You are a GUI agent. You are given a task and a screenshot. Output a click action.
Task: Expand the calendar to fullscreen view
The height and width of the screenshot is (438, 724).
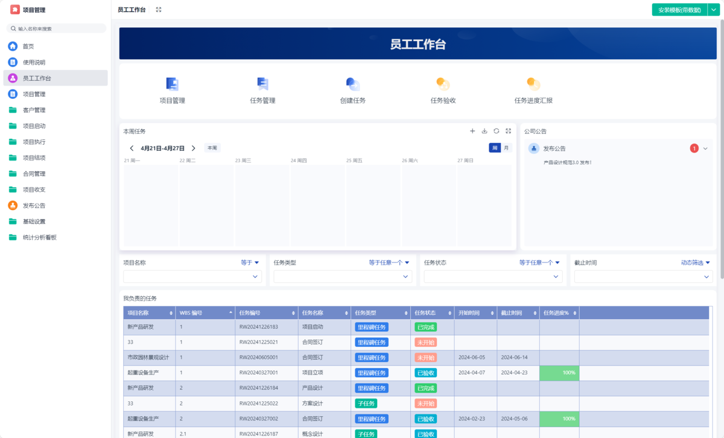508,131
